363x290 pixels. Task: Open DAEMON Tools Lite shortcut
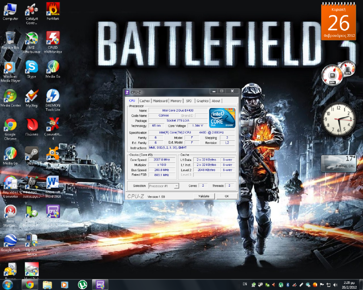pyautogui.click(x=53, y=100)
